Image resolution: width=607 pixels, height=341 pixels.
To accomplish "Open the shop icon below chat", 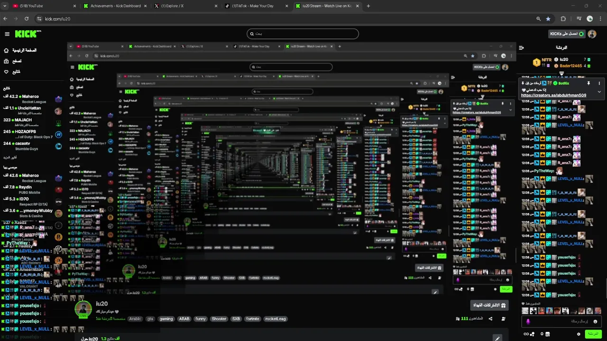I will click(x=548, y=334).
